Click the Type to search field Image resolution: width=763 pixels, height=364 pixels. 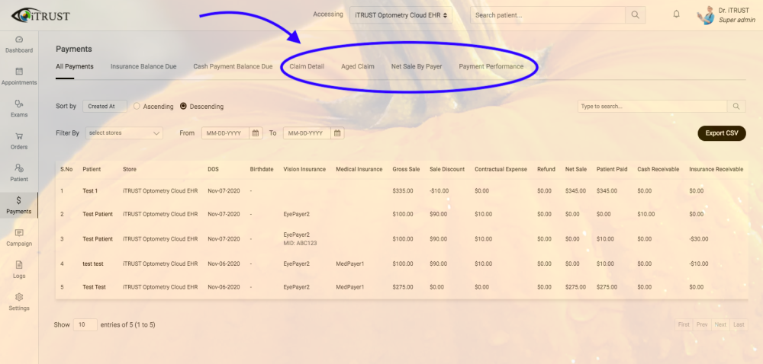(x=652, y=107)
